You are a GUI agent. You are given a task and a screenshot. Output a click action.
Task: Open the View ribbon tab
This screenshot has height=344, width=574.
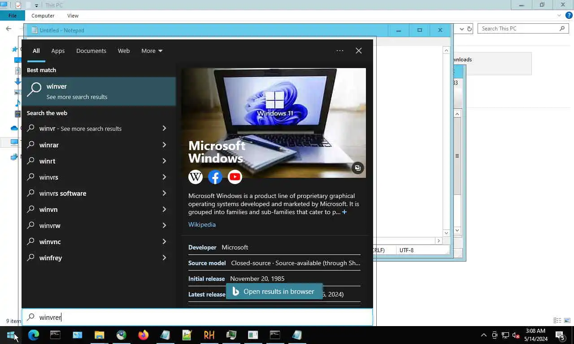tap(73, 16)
